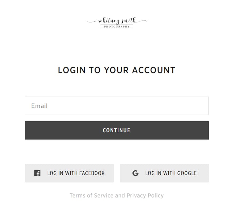Click the 'LOG IN WITH FACEBOOK' label text
Screen dimensions: 234x206
pos(76,173)
